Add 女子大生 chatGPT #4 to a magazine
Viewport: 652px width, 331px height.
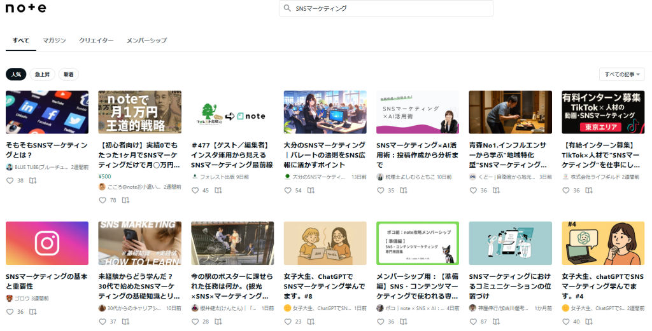(x=589, y=321)
